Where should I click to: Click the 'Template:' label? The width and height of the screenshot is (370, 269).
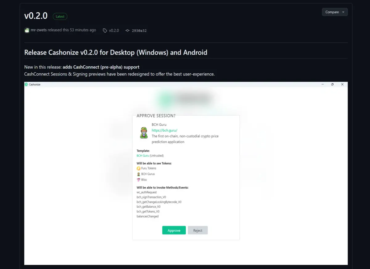coord(143,151)
